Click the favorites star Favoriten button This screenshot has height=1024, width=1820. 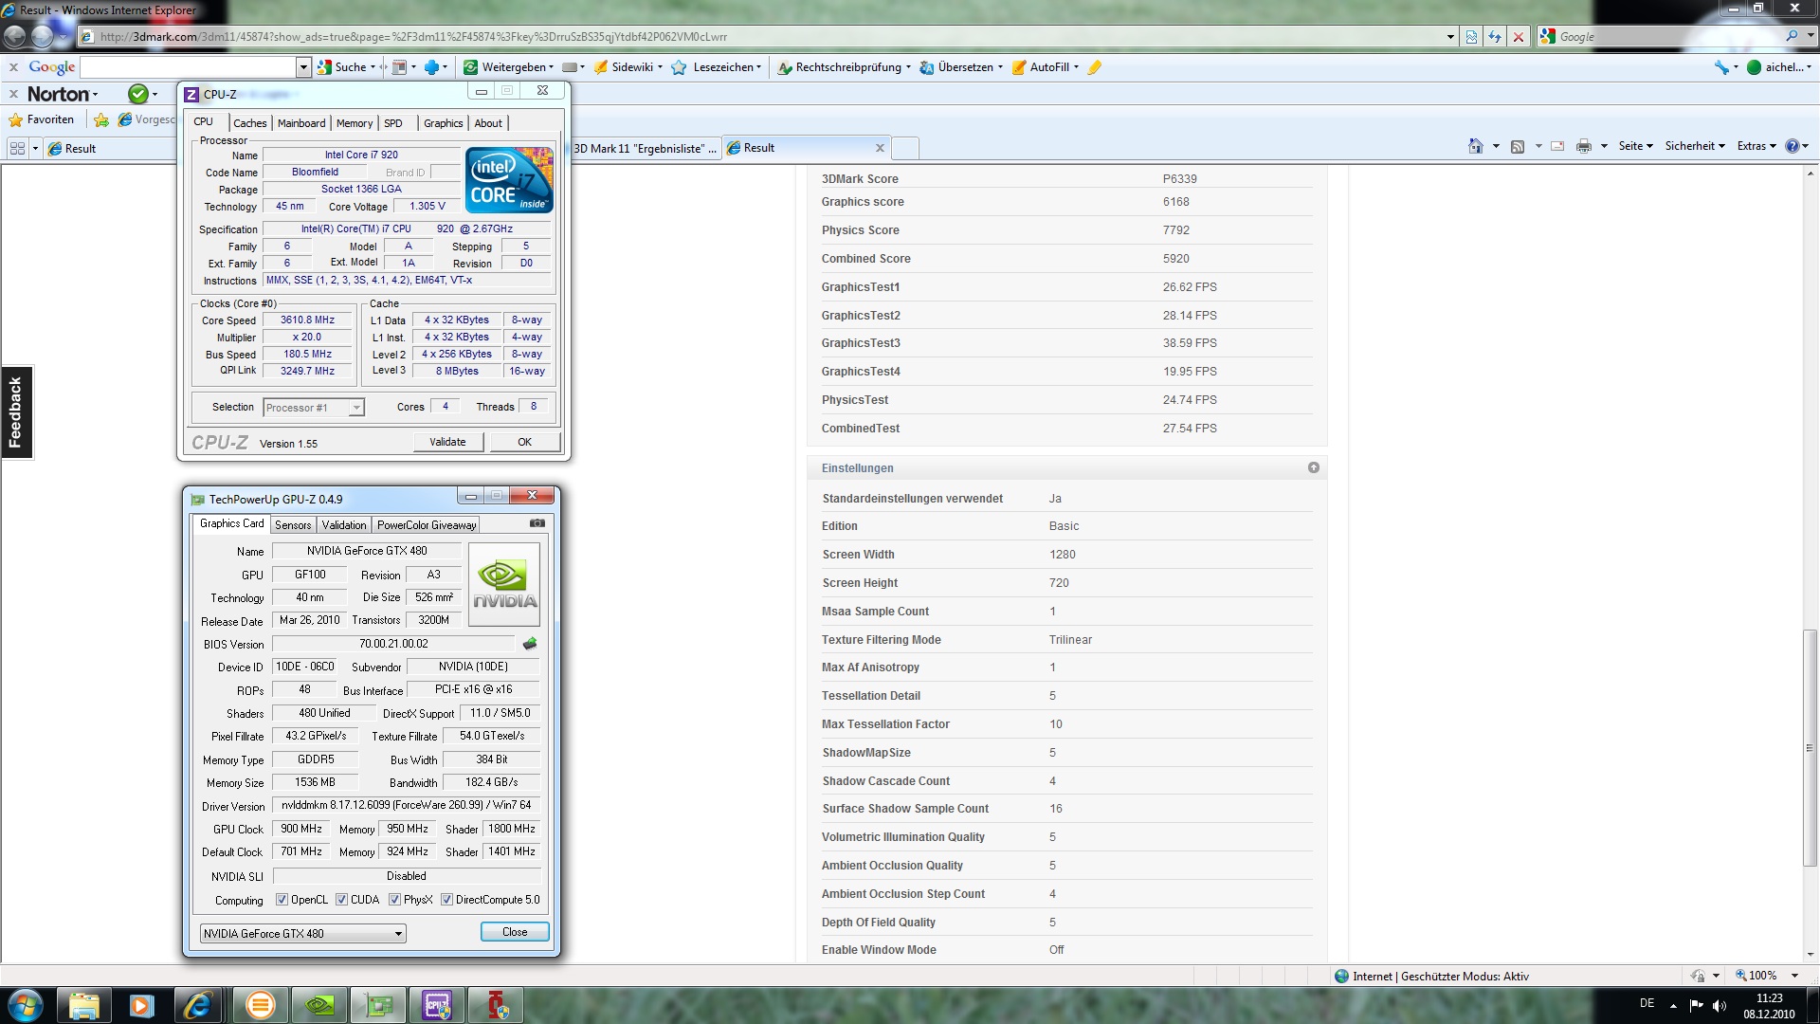pos(42,119)
